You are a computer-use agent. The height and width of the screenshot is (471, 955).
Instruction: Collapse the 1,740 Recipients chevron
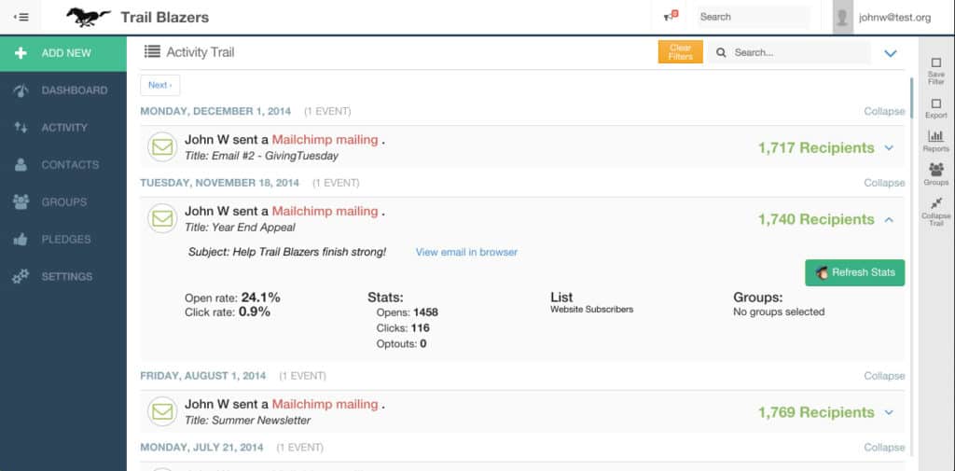[x=889, y=219]
